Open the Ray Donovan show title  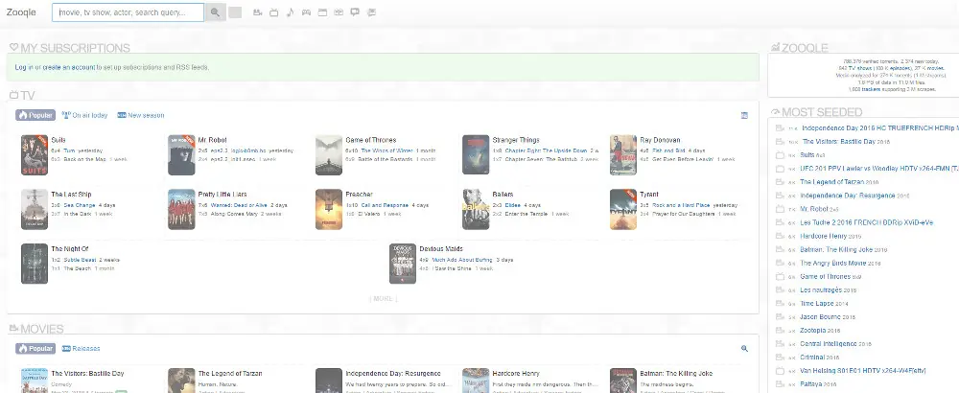tap(660, 140)
